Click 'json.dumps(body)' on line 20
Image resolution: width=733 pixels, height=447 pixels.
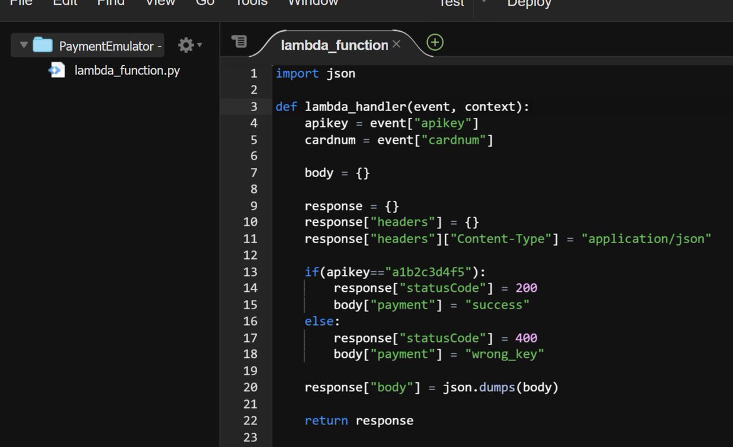pyautogui.click(x=501, y=387)
